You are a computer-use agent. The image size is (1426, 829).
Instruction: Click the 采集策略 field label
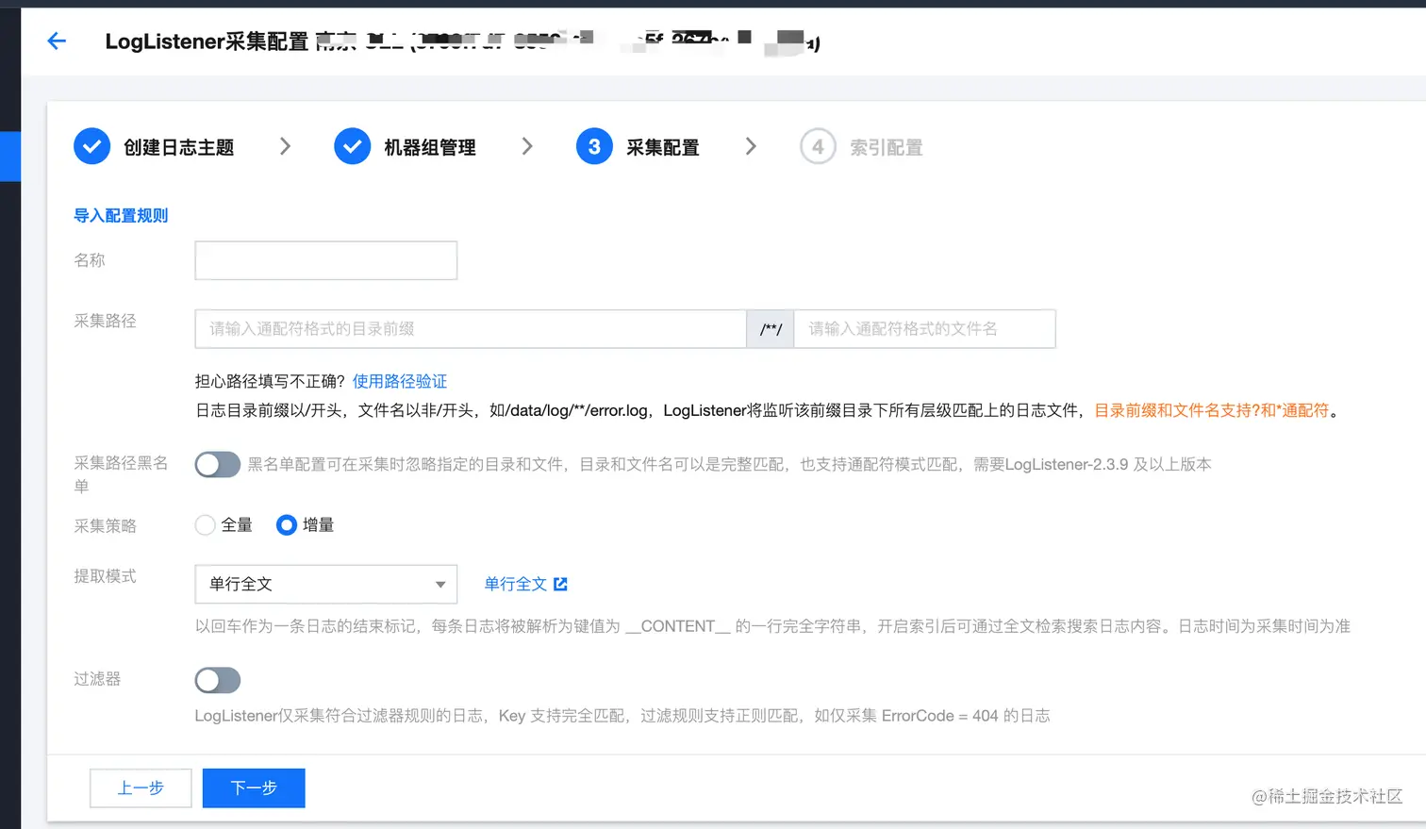(x=106, y=526)
